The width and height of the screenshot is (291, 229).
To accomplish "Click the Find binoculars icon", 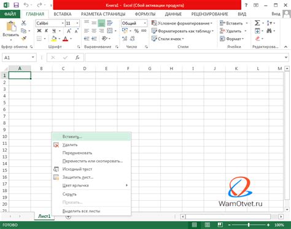I will tap(269, 31).
